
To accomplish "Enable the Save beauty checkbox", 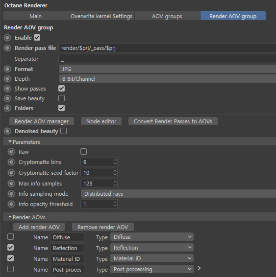I will coord(62,98).
